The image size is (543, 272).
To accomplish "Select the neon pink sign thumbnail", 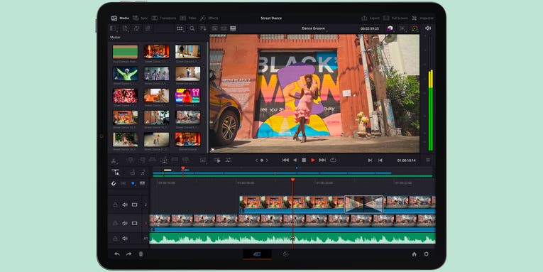I will 187,96.
